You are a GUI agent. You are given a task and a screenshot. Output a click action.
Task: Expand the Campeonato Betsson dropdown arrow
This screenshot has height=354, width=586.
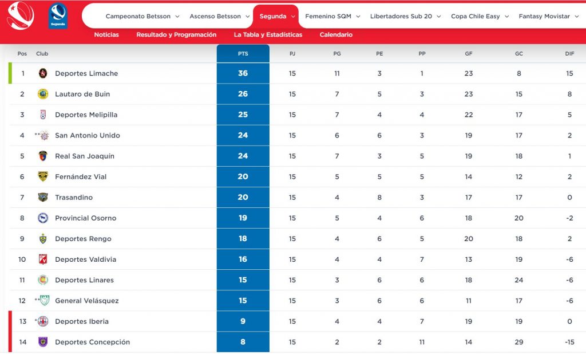pos(177,17)
